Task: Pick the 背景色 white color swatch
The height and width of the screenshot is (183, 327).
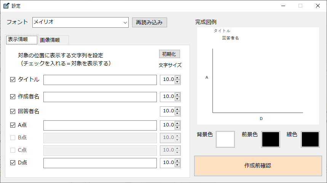Action: (x=225, y=139)
